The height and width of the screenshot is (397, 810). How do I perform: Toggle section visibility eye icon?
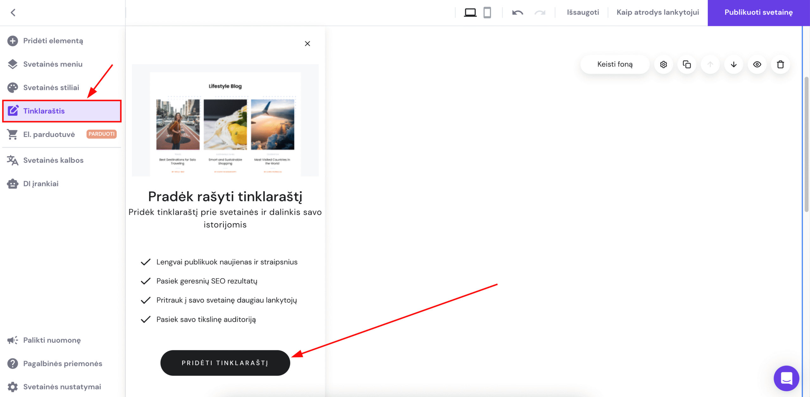tap(757, 64)
